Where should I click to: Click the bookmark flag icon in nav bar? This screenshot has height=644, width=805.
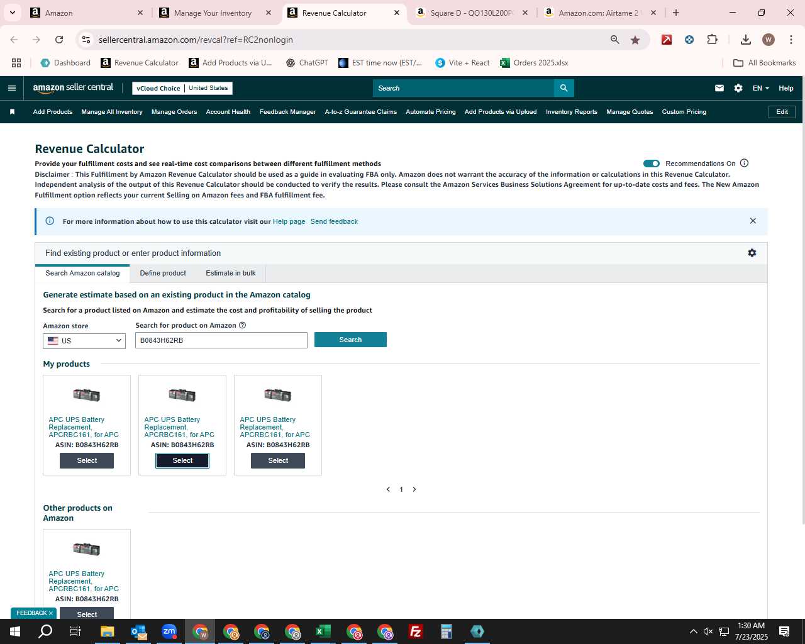click(x=12, y=112)
